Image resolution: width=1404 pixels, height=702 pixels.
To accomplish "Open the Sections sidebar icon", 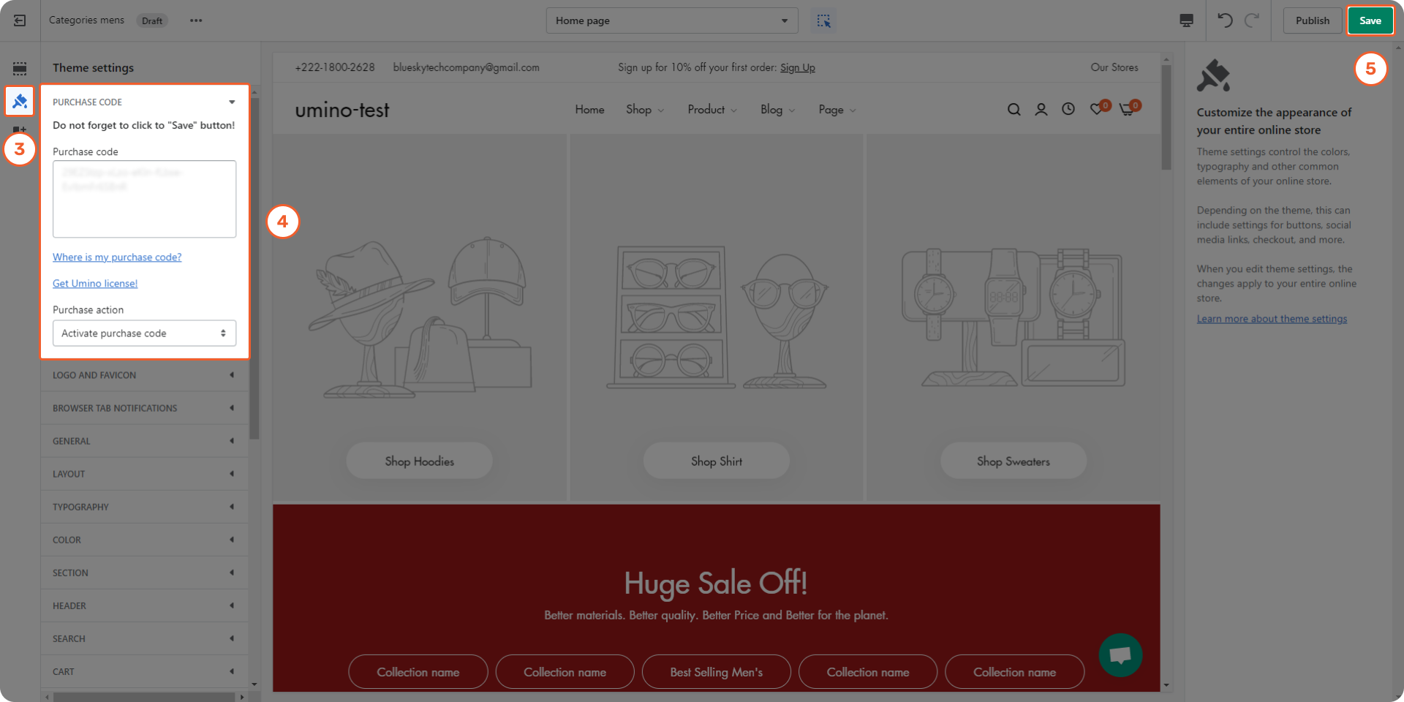I will coord(20,68).
